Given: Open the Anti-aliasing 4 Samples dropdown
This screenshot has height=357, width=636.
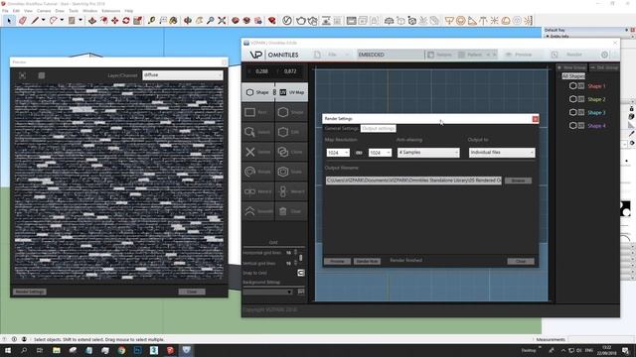Looking at the screenshot, I should click(x=428, y=153).
